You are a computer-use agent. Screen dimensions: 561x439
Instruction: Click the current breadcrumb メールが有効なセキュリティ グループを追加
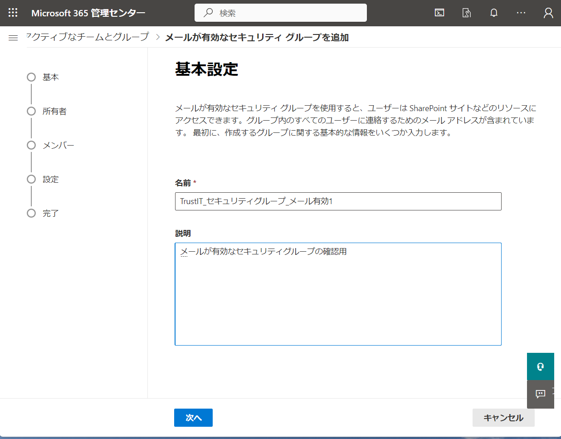tap(257, 37)
